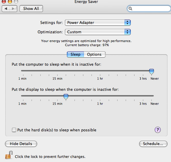This screenshot has width=171, height=162.
Task: Click the 'Current battery charge: 97%' text
Action: click(x=87, y=45)
